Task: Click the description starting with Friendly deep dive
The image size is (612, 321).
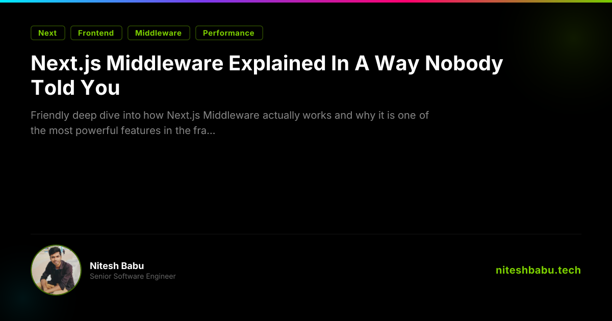Action: tap(229, 115)
